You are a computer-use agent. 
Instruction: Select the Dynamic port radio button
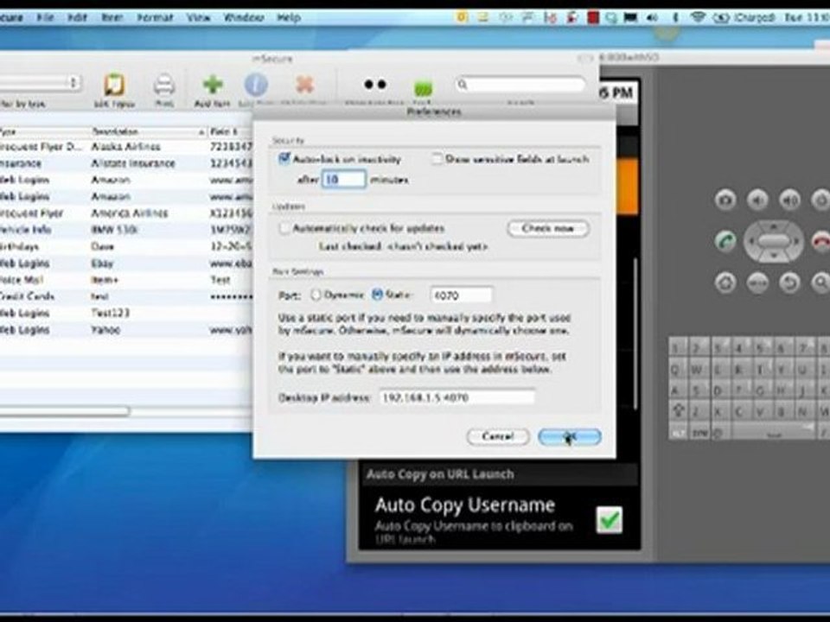pos(316,295)
